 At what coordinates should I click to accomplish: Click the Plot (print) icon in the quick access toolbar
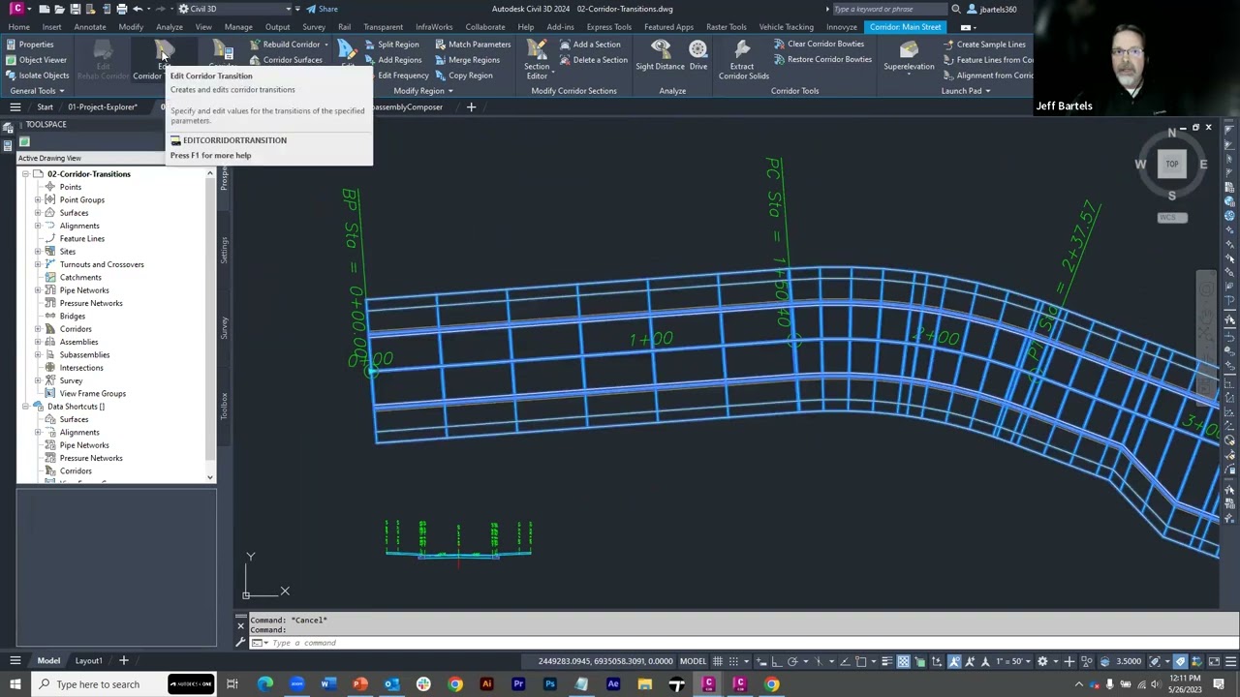[121, 9]
